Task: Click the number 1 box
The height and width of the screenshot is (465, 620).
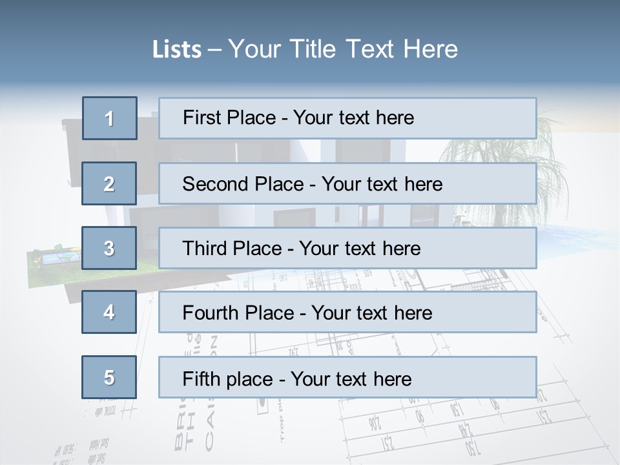Action: (x=110, y=118)
